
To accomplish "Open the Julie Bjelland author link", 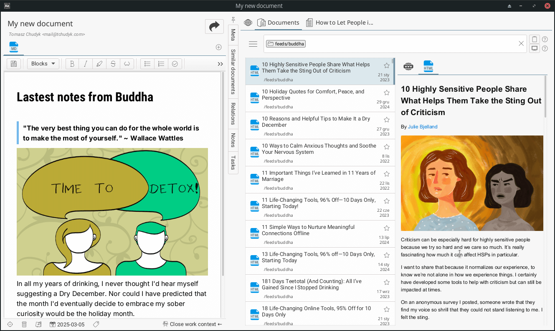I will pos(423,127).
